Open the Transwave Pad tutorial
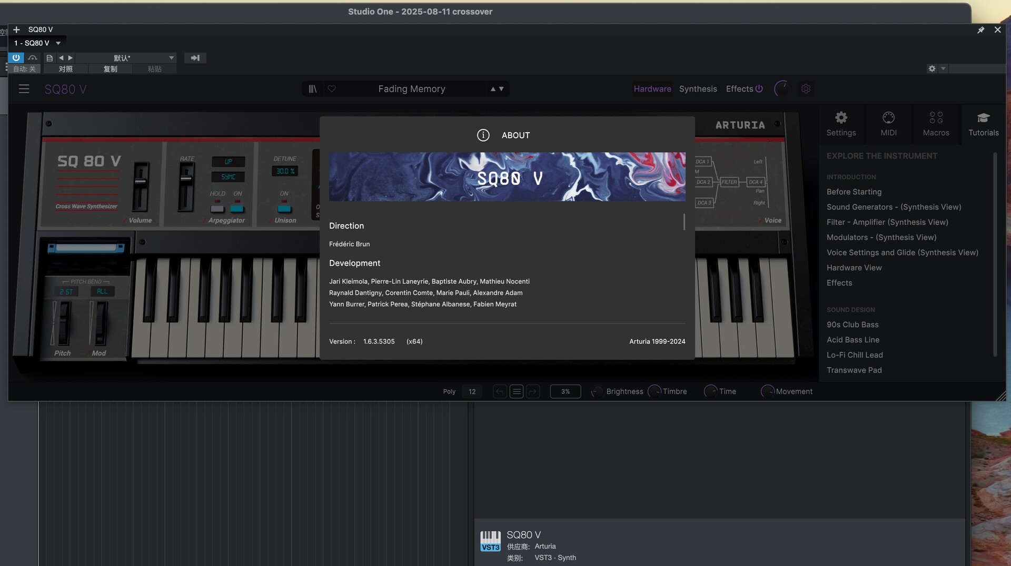 [854, 371]
